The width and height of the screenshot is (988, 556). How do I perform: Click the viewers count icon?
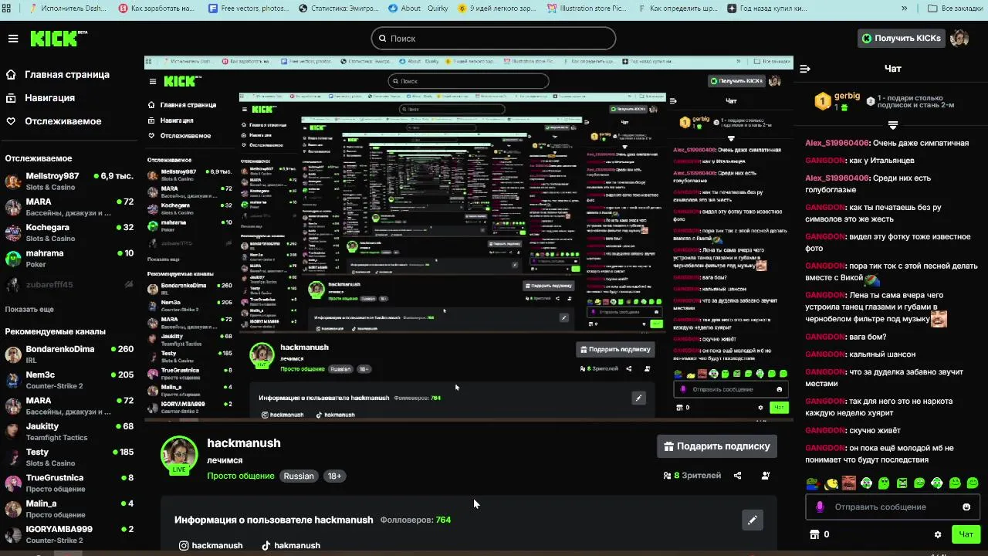click(x=667, y=476)
